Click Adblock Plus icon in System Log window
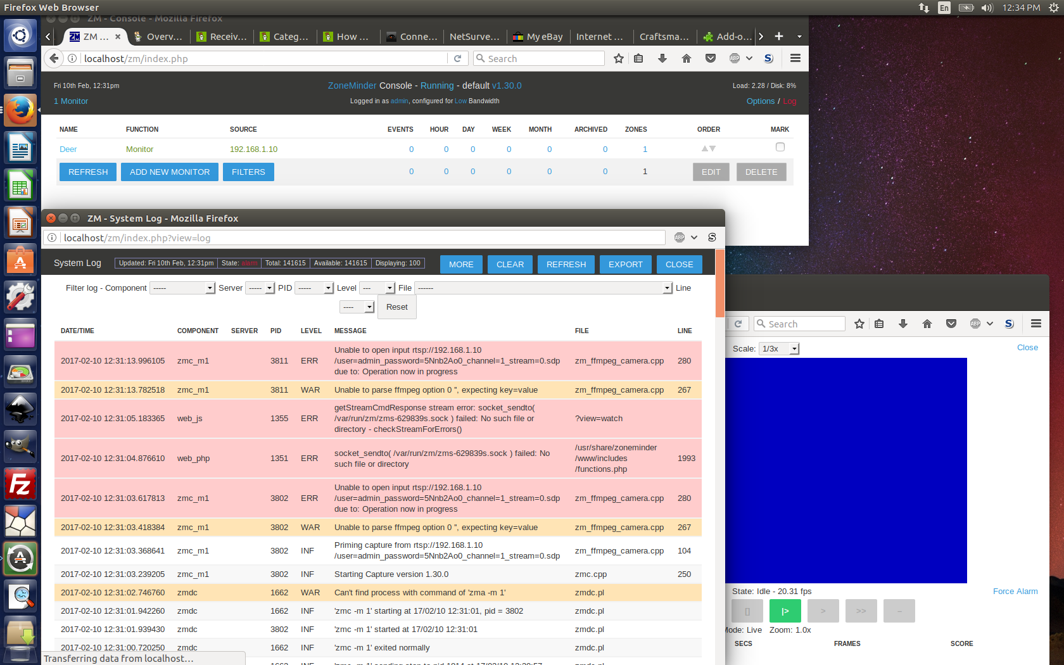The image size is (1064, 665). (x=680, y=237)
